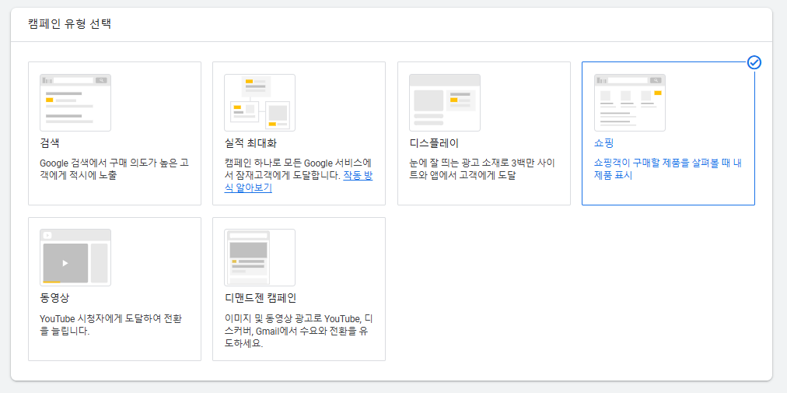Select the 동영상 campaign illustration icon
787x393 pixels.
click(x=75, y=258)
